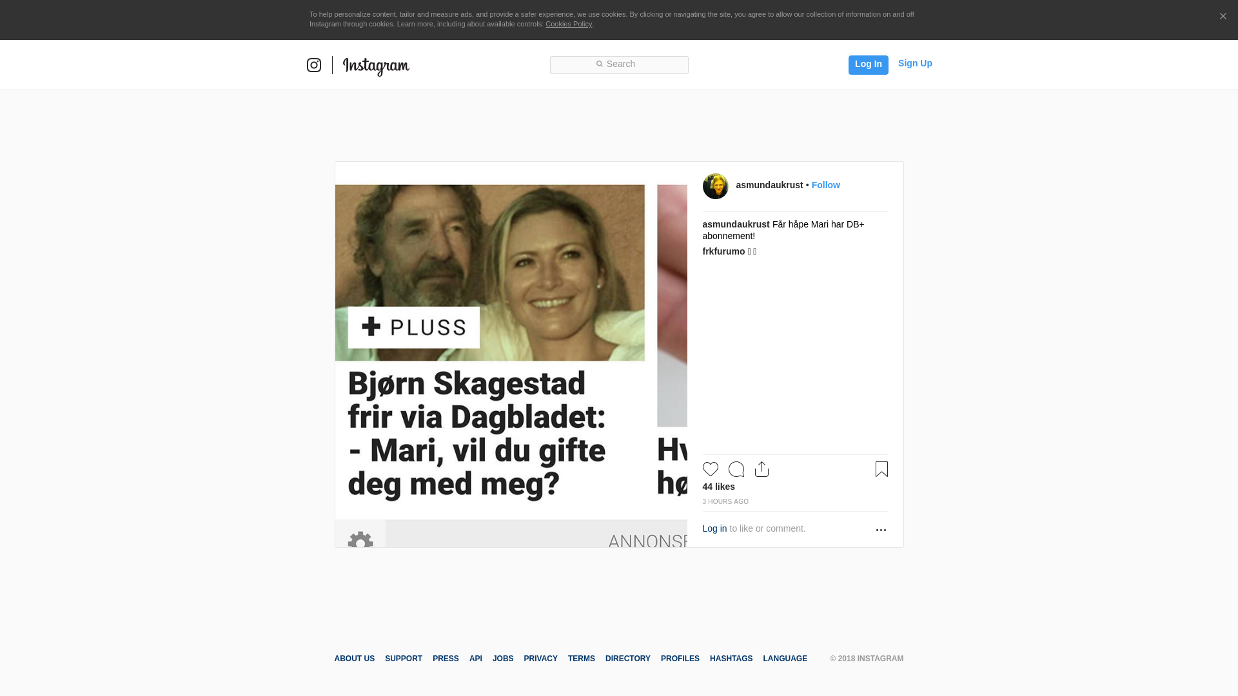Open JOBS footer link
The image size is (1238, 696).
503,659
